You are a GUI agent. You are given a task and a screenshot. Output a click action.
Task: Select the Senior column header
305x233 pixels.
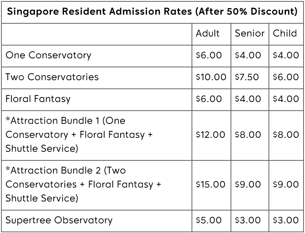[250, 33]
